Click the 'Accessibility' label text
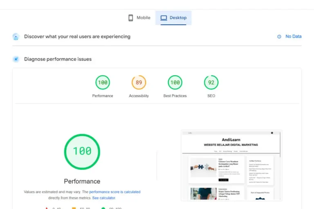 coord(139,96)
